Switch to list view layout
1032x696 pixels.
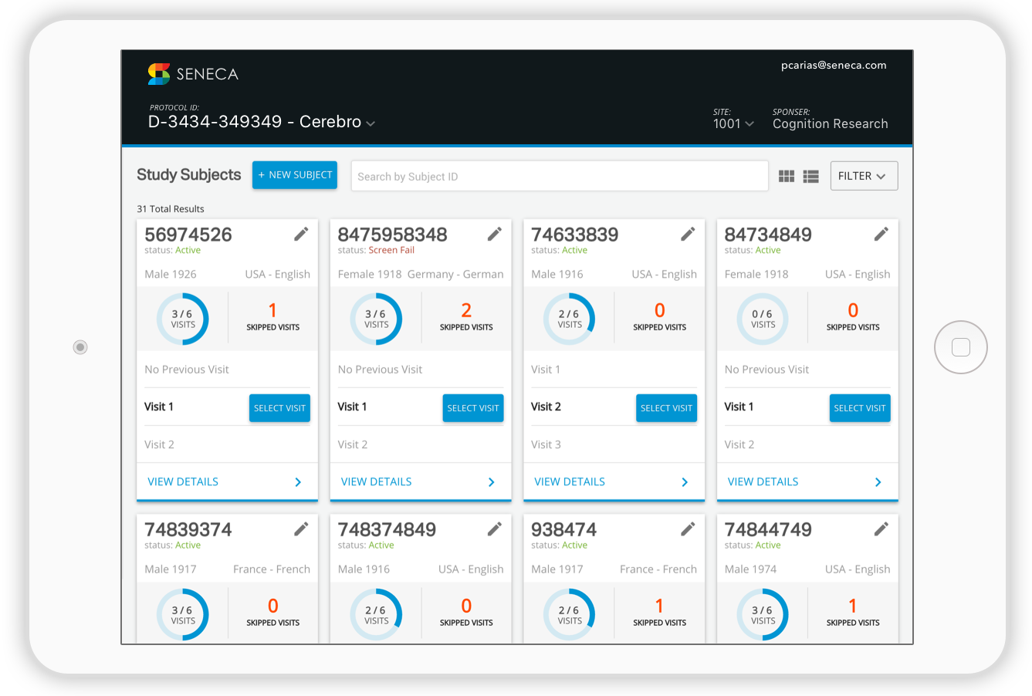[x=810, y=177]
